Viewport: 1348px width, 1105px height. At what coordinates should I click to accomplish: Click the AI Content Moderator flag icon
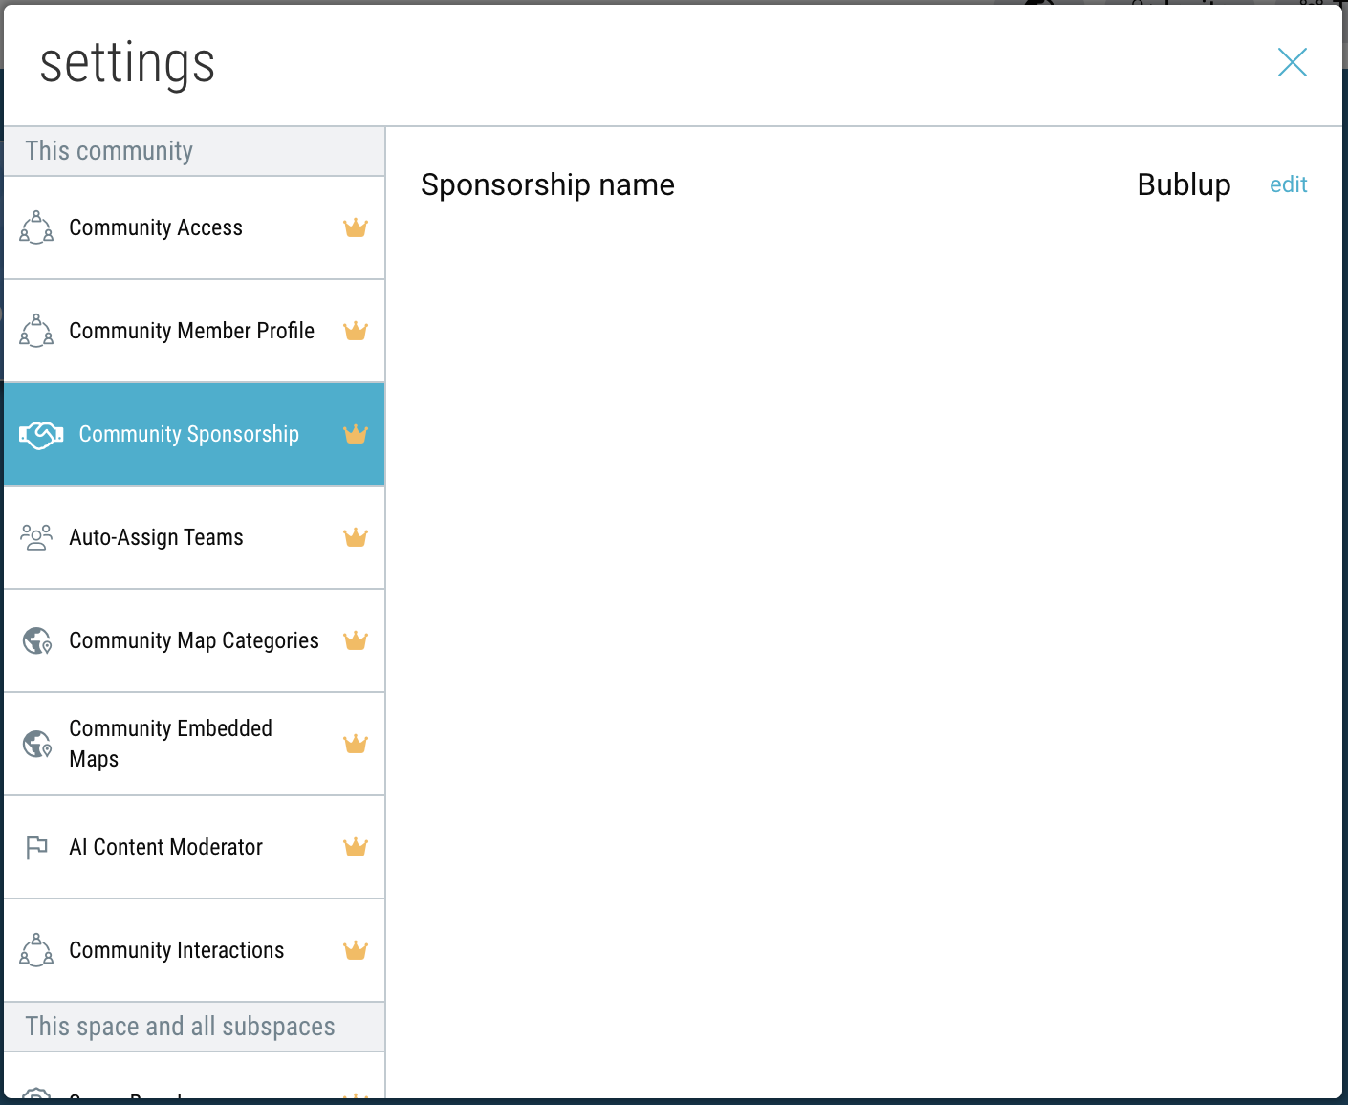click(36, 847)
